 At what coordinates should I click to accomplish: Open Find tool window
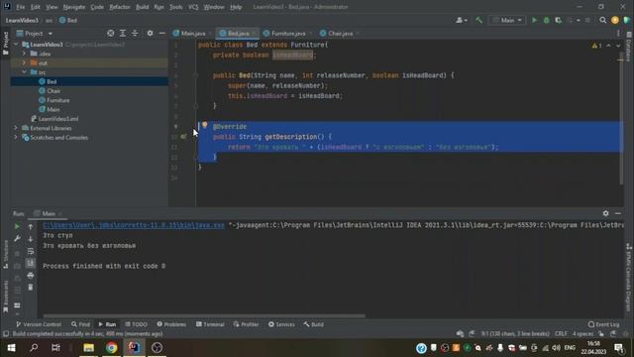pyautogui.click(x=80, y=324)
